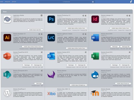Click the Lightroom Classic module icon
The image size is (134, 100).
tap(51, 37)
